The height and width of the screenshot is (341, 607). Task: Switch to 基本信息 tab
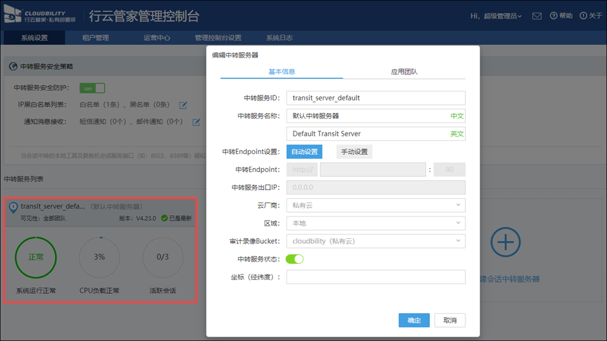click(282, 71)
